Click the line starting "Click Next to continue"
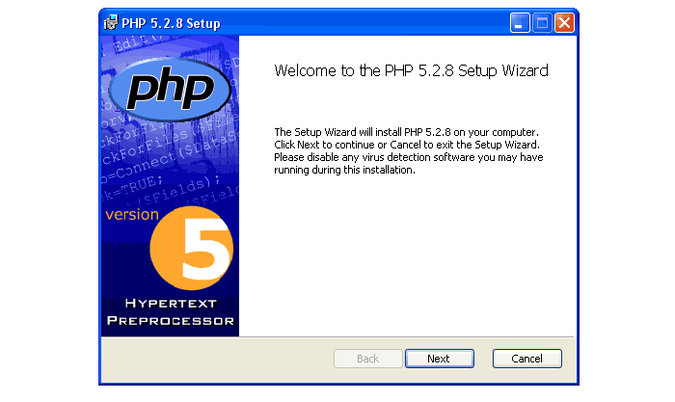Viewport: 675px width, 402px height. pos(406,144)
